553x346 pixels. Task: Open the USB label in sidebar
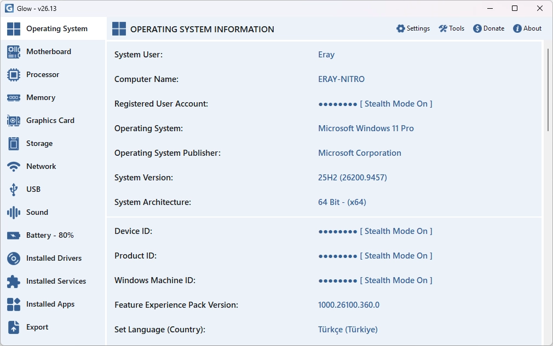(x=33, y=189)
